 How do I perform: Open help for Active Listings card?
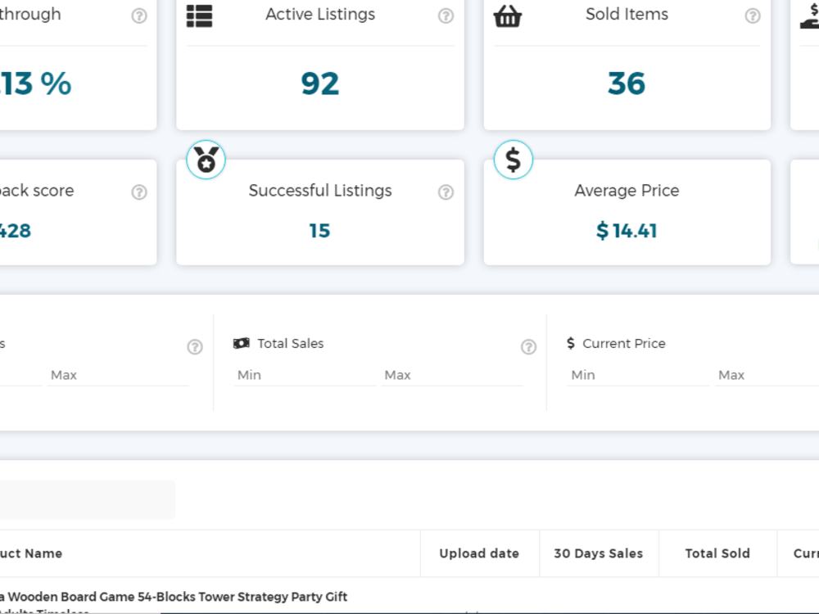coord(446,16)
